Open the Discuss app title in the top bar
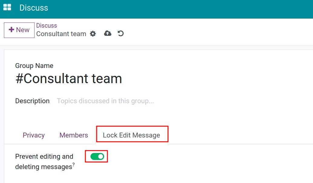The width and height of the screenshot is (313, 183). [34, 8]
